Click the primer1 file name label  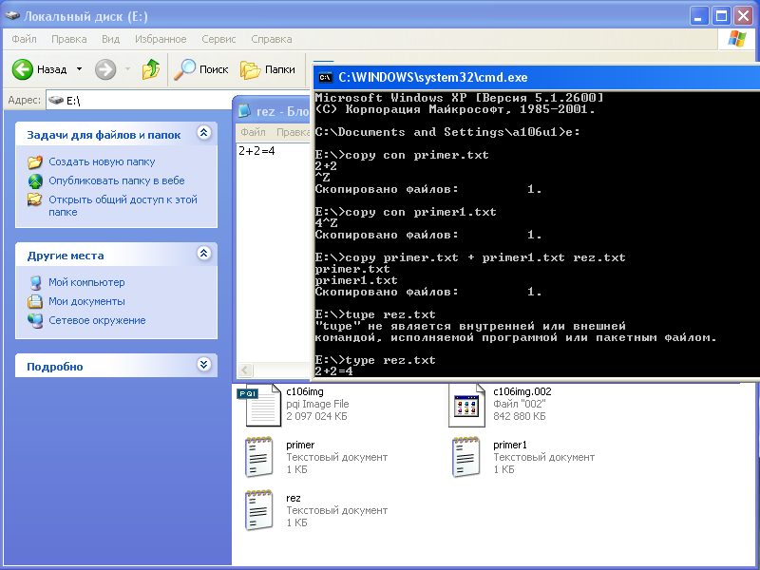click(x=510, y=445)
